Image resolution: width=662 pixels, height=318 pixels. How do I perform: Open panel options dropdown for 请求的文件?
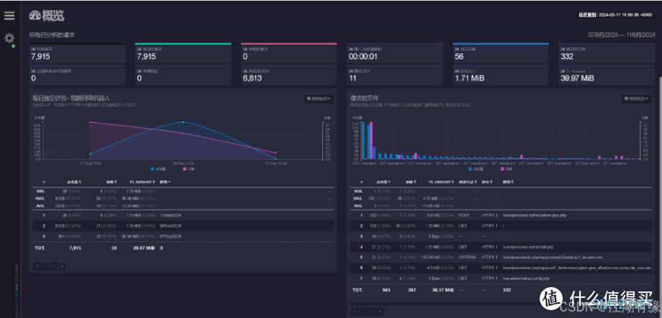(x=636, y=98)
